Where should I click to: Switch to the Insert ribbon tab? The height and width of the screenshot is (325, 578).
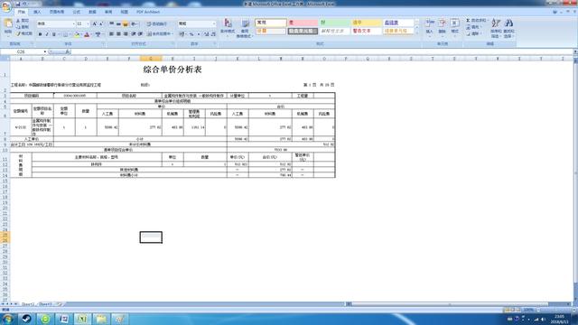coord(37,12)
